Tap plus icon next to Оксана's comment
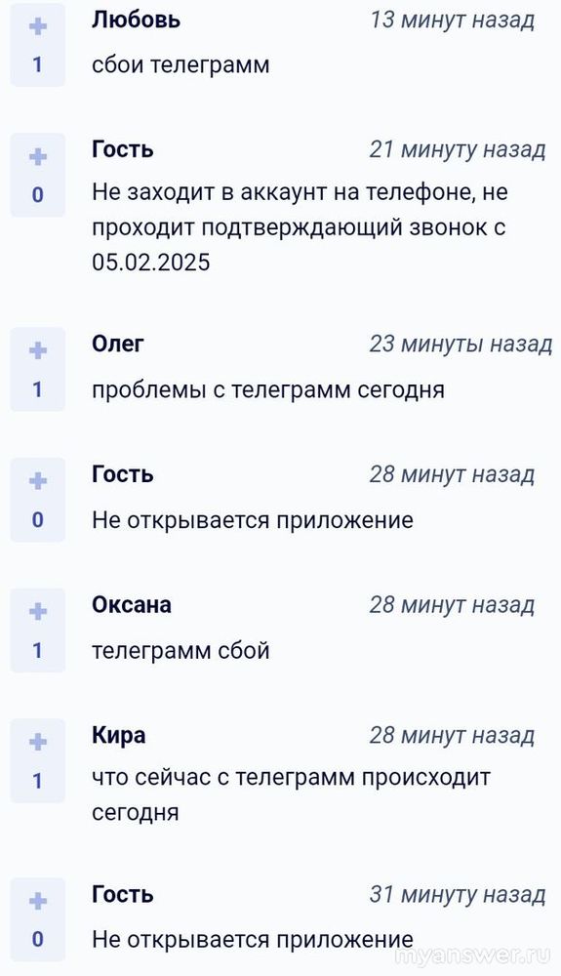561x976 pixels. [38, 611]
